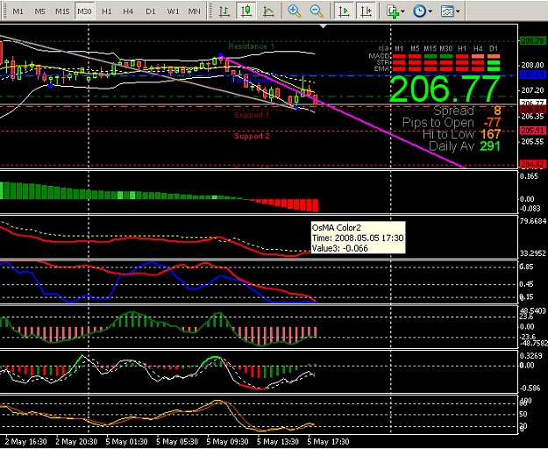Image resolution: width=548 pixels, height=449 pixels.
Task: Switch chart to line chart mode
Action: click(268, 11)
